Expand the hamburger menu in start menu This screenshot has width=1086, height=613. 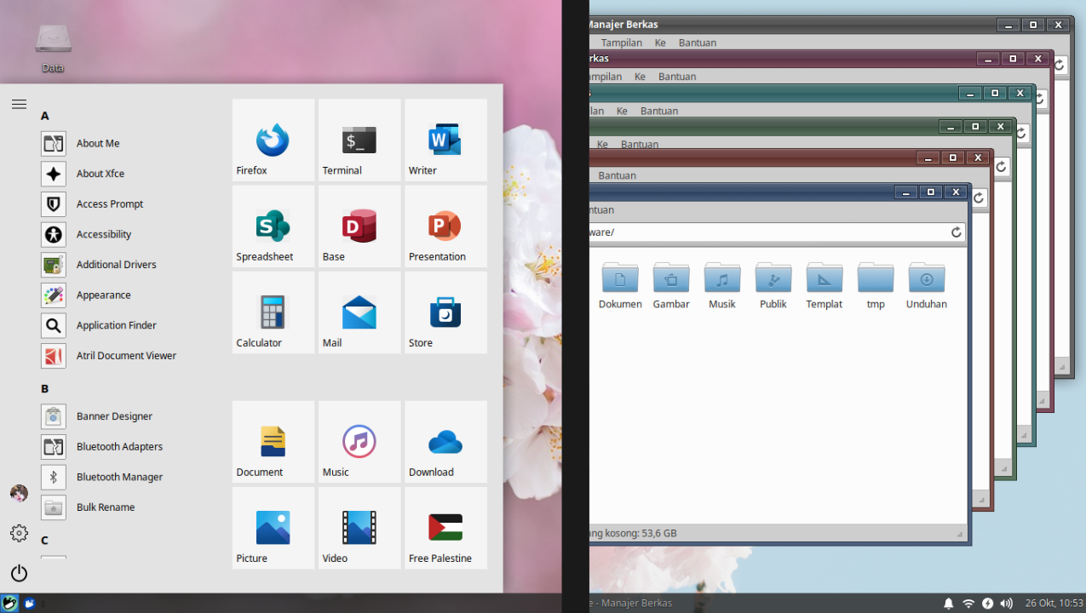[x=19, y=104]
